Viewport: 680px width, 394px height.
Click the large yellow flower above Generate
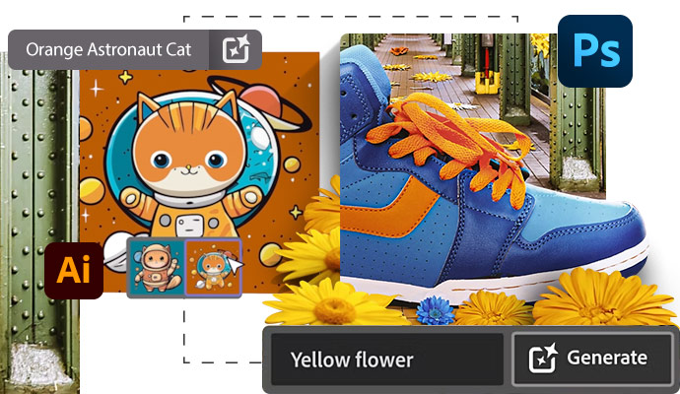click(603, 298)
